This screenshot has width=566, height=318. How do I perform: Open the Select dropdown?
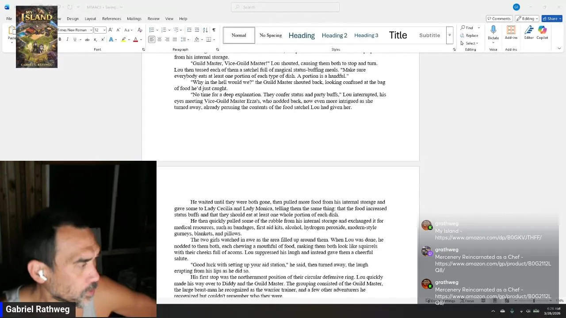pyautogui.click(x=469, y=43)
